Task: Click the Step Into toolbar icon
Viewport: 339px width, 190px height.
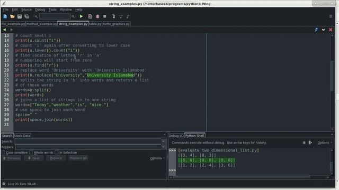Action: point(113,16)
